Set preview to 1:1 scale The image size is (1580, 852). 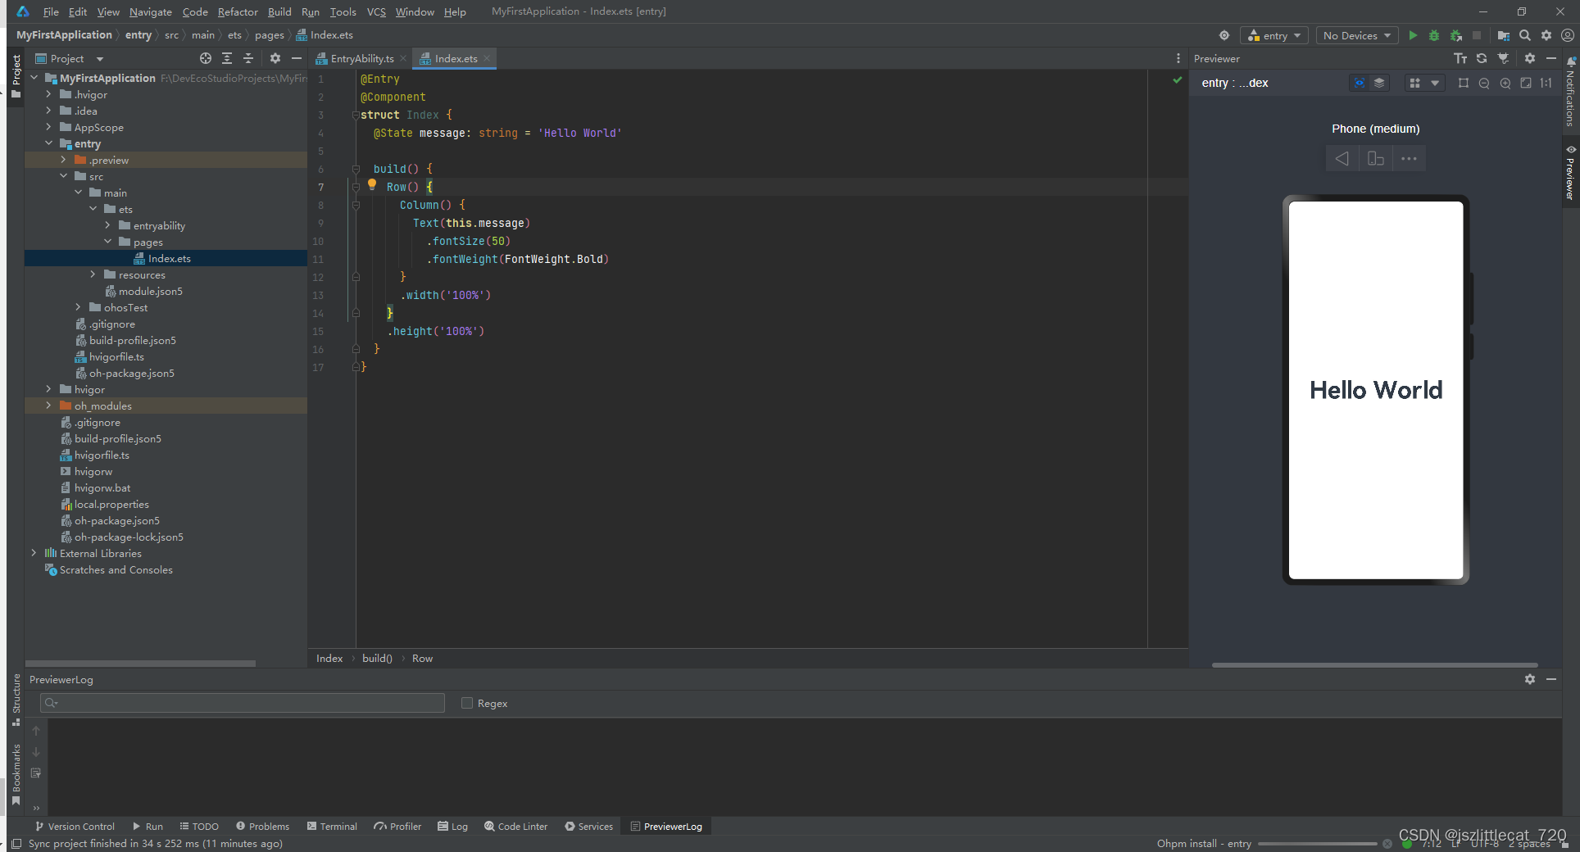click(1546, 83)
